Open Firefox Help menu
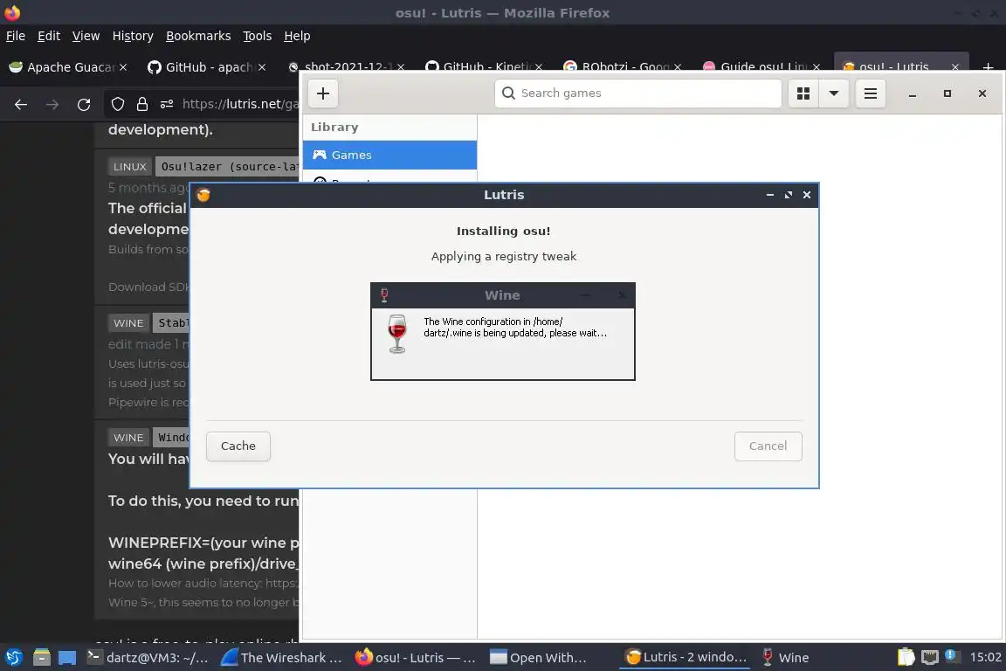The width and height of the screenshot is (1006, 671). tap(297, 36)
